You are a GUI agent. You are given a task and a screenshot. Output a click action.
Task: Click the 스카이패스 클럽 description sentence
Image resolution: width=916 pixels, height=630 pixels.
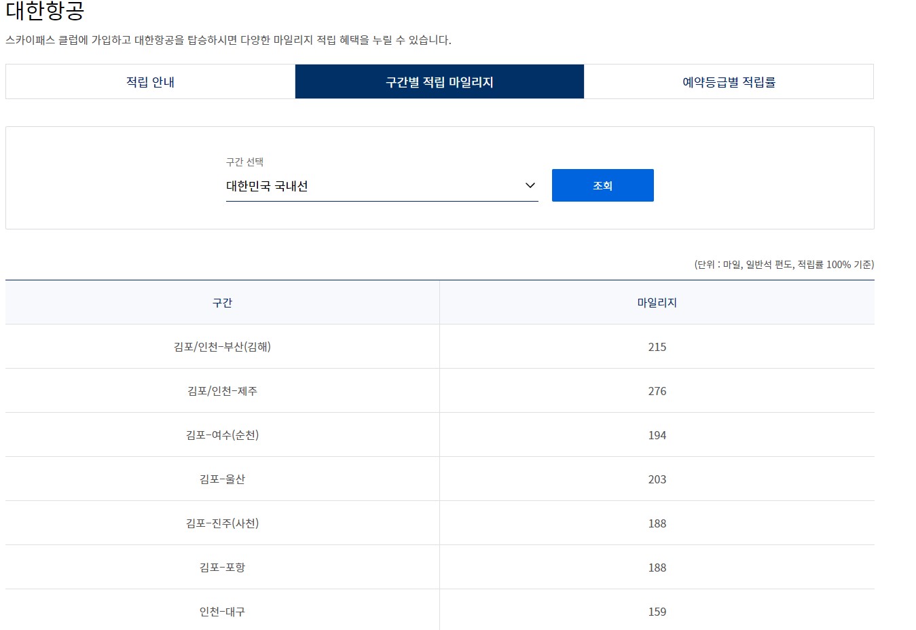pyautogui.click(x=228, y=40)
